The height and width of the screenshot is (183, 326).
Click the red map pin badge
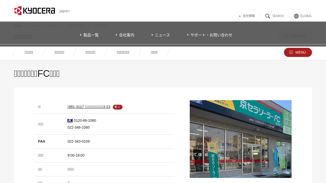[118, 107]
